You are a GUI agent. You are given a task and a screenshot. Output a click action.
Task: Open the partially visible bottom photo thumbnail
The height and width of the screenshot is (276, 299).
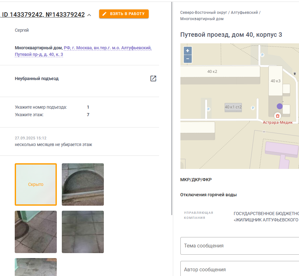[36, 267]
